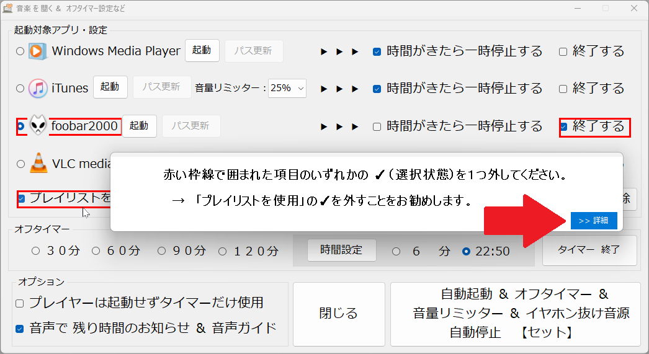The width and height of the screenshot is (649, 354).
Task: Enable 一時停止する checkbox for foobar2000
Action: click(x=377, y=126)
